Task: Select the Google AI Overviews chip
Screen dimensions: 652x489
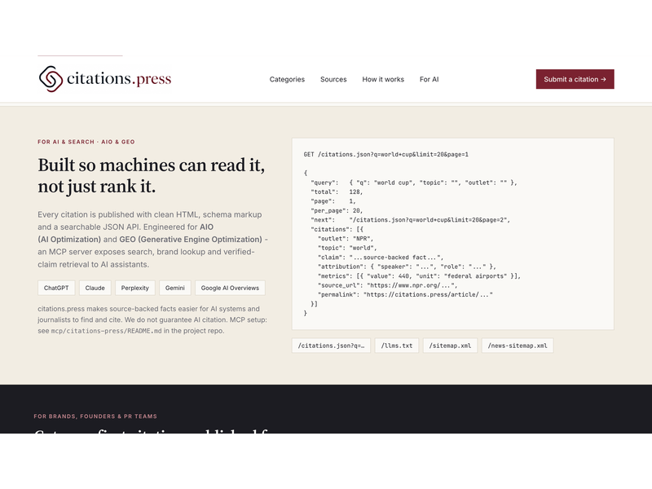Action: click(x=230, y=288)
